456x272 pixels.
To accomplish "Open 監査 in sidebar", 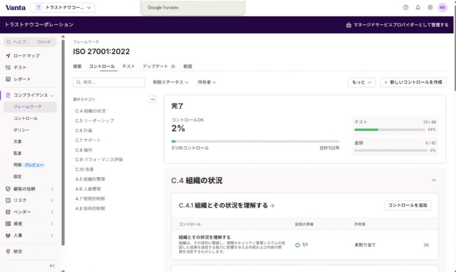I will click(x=17, y=153).
